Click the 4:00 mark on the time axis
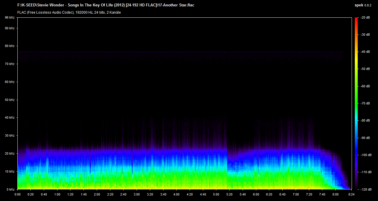Viewport: 378px width, 201px height. click(176, 194)
